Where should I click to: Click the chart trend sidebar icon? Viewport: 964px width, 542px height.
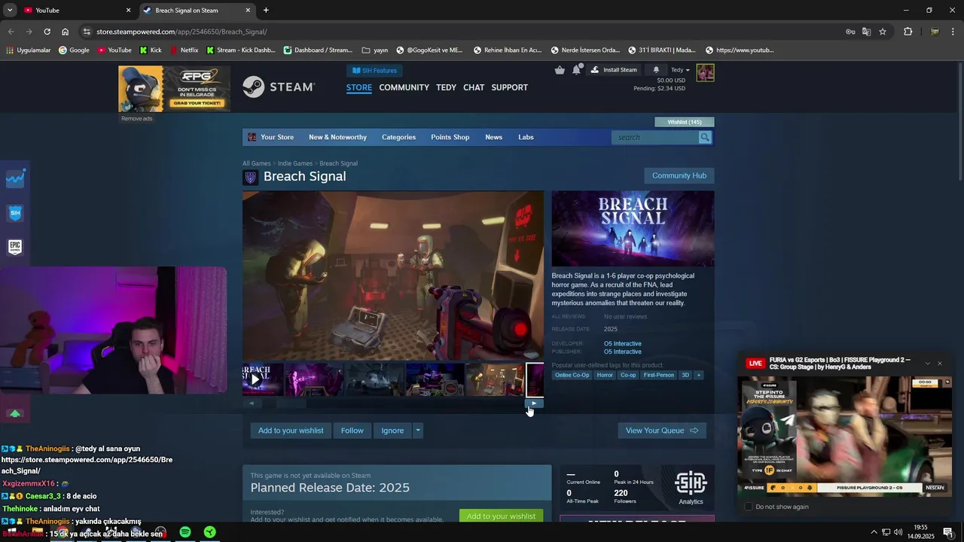(x=15, y=179)
